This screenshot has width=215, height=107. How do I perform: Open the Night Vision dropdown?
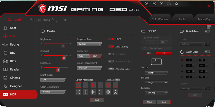[x=53, y=80]
